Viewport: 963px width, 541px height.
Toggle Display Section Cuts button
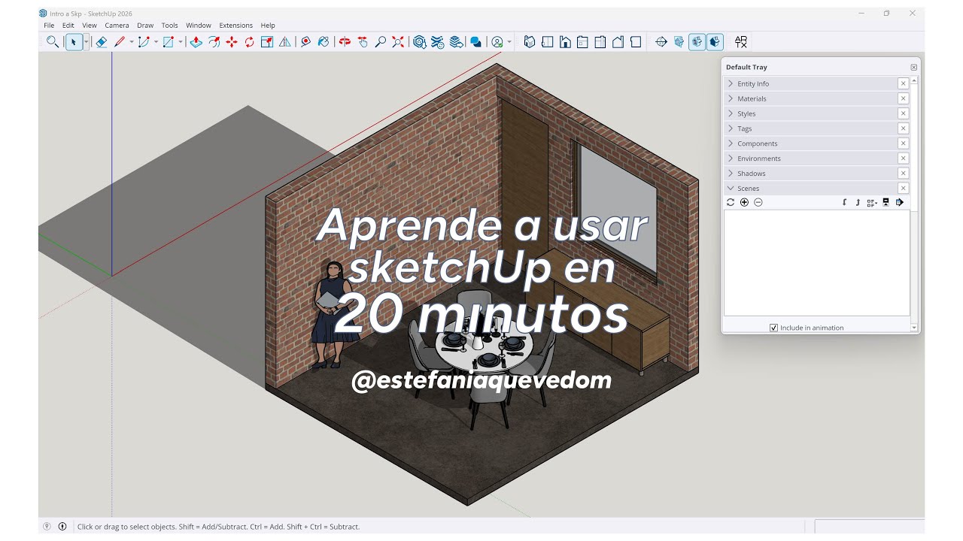[697, 42]
